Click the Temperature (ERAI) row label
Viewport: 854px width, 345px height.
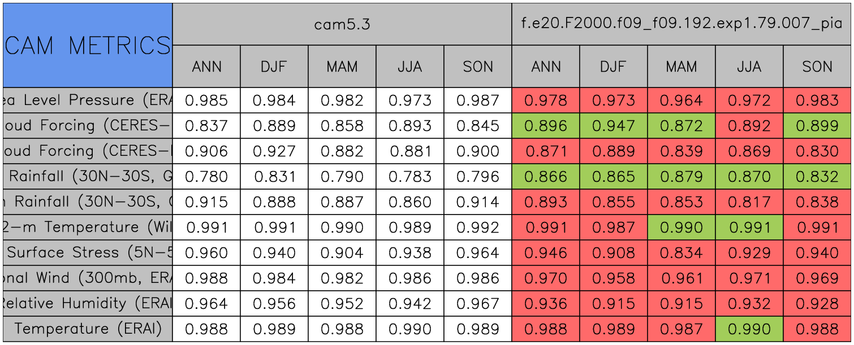pos(88,329)
